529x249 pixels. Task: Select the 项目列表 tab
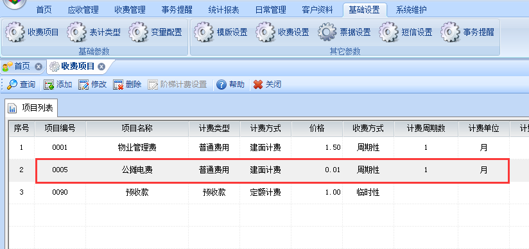[x=31, y=108]
